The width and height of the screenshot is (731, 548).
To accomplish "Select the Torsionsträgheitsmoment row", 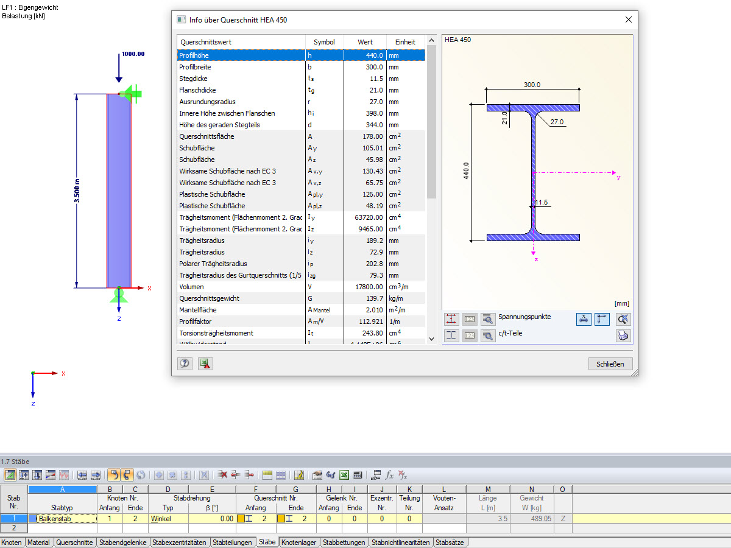I will tap(301, 333).
